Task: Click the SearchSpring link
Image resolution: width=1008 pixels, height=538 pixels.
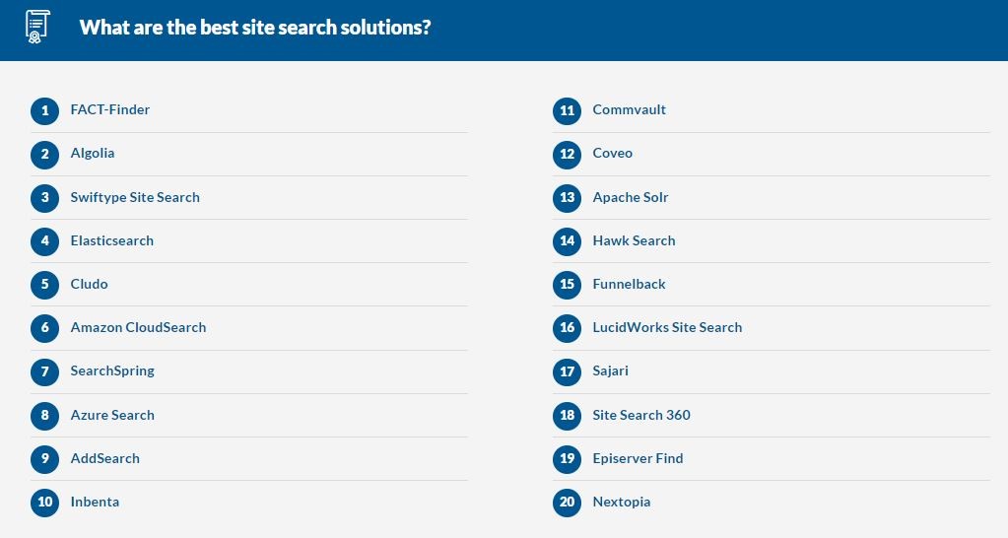Action: click(x=112, y=370)
